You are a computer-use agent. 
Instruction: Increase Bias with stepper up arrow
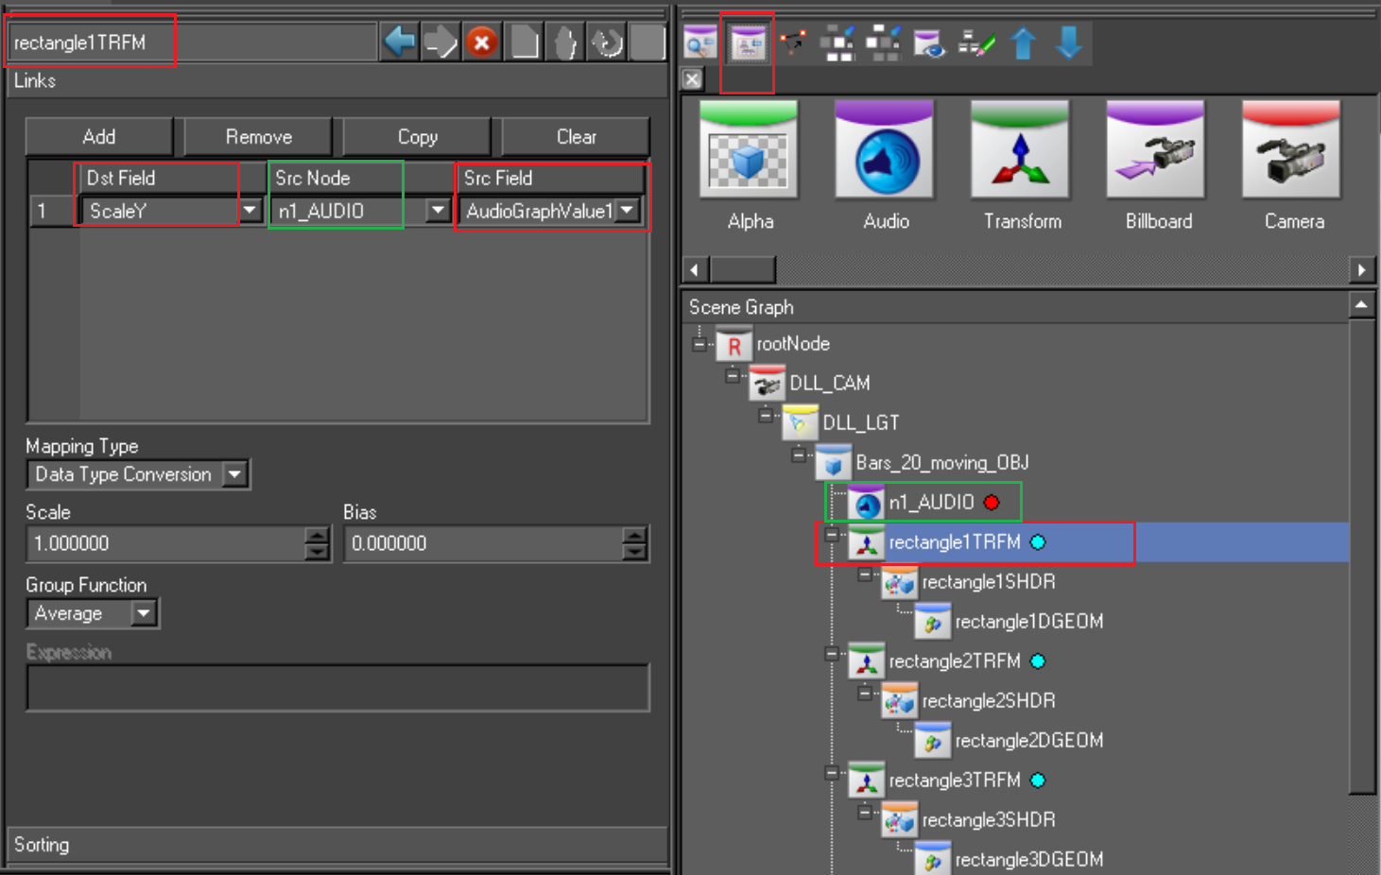(635, 535)
